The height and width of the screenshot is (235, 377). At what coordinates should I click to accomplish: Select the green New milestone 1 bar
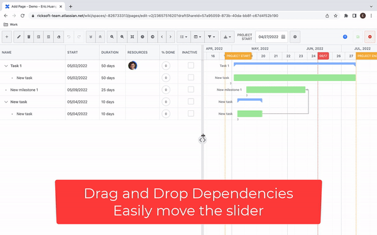coord(276,90)
